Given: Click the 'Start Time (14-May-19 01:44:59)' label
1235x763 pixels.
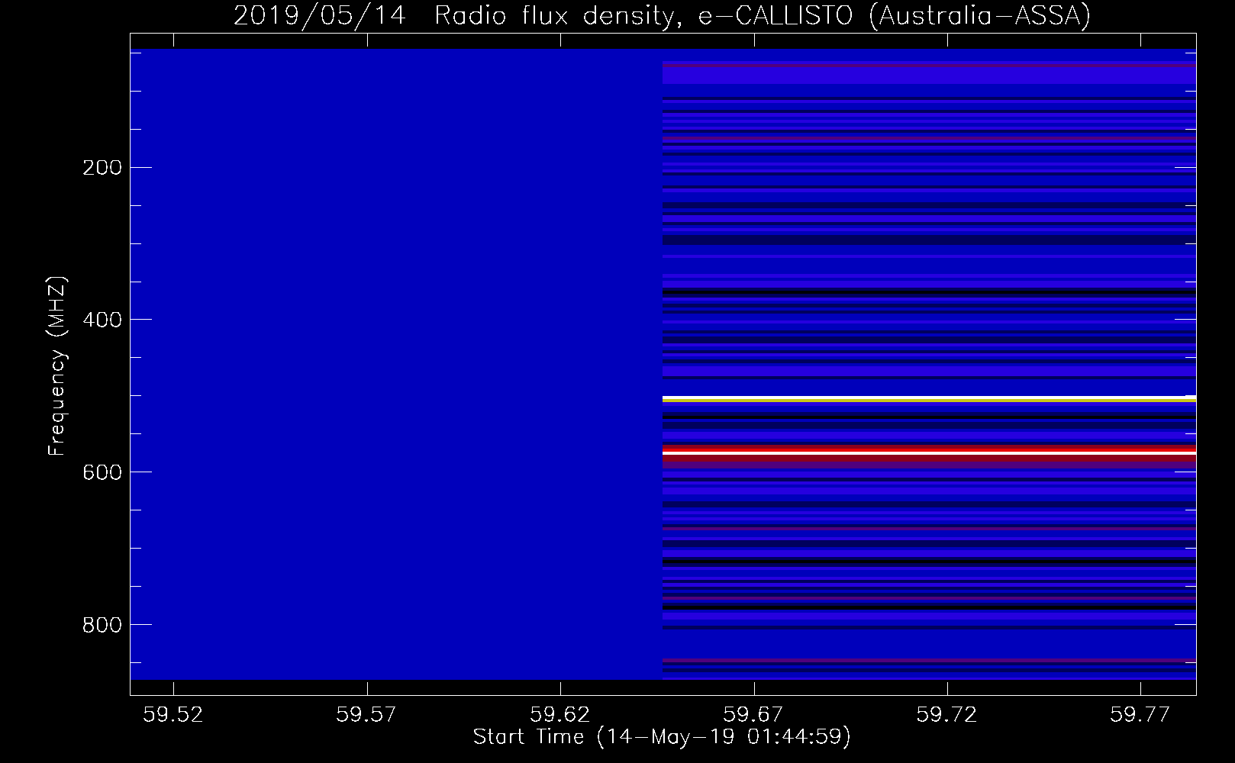Looking at the screenshot, I should pyautogui.click(x=662, y=737).
